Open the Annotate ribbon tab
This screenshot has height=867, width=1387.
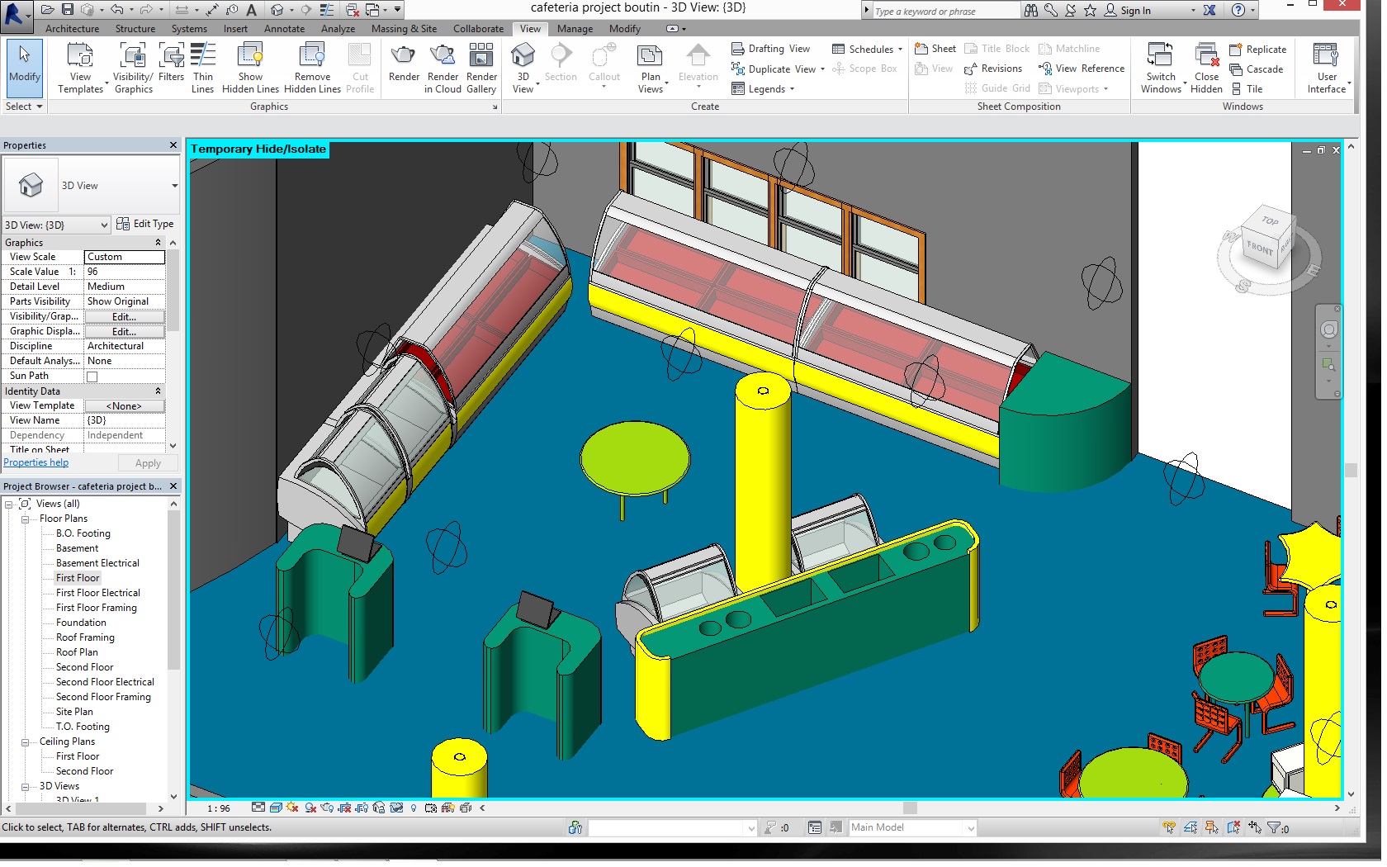[x=284, y=29]
